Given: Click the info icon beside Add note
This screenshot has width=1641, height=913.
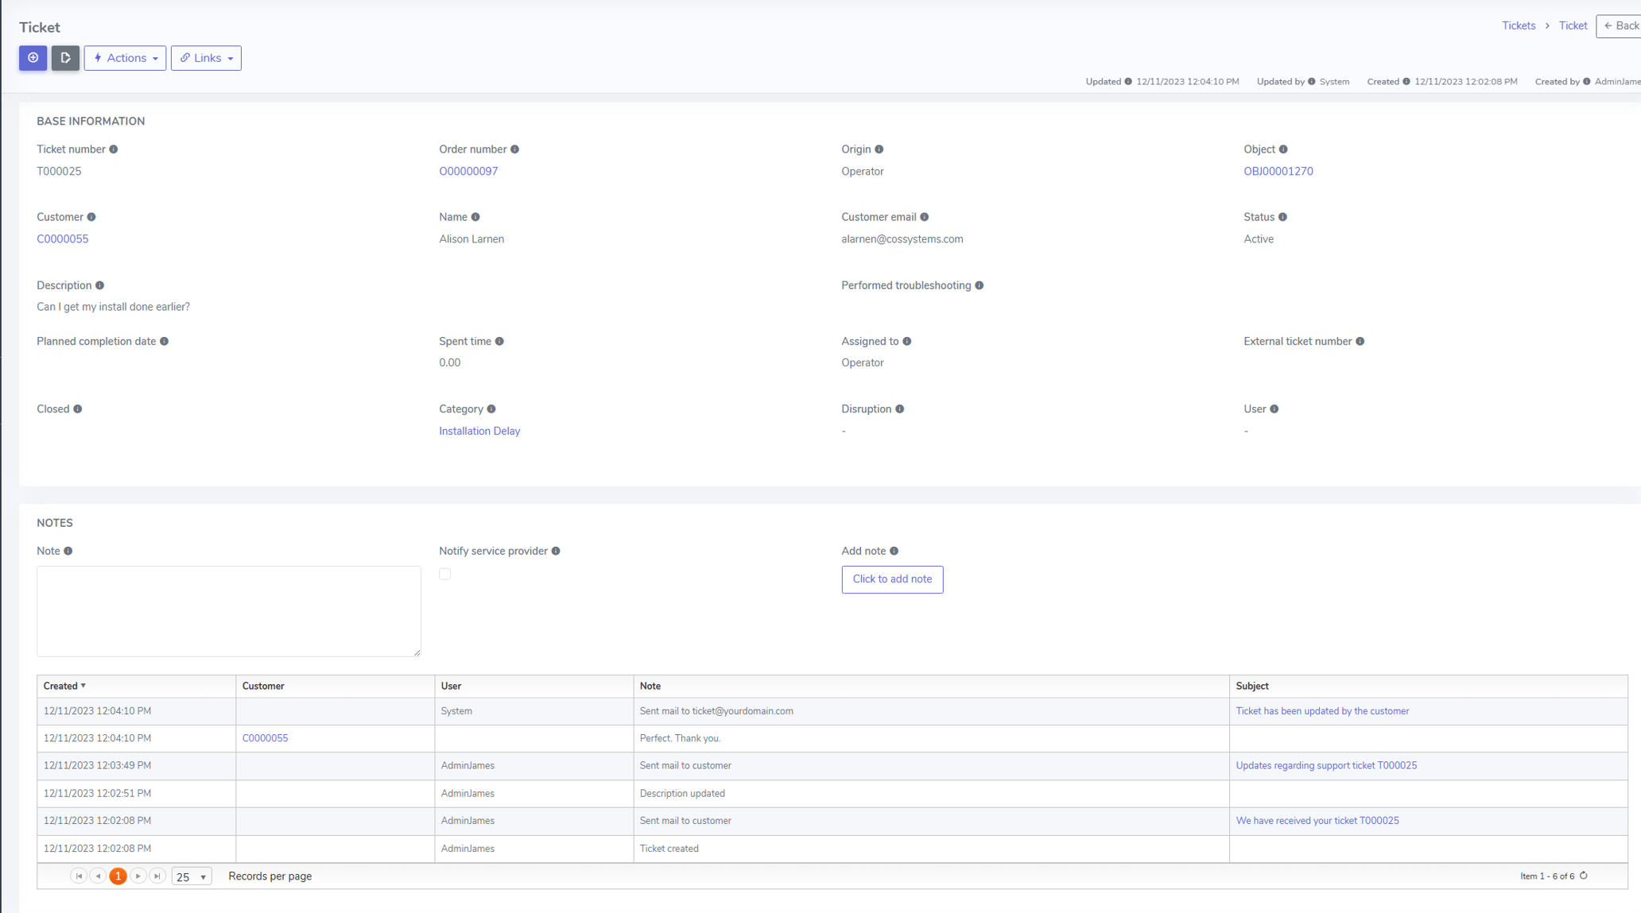Looking at the screenshot, I should 894,551.
